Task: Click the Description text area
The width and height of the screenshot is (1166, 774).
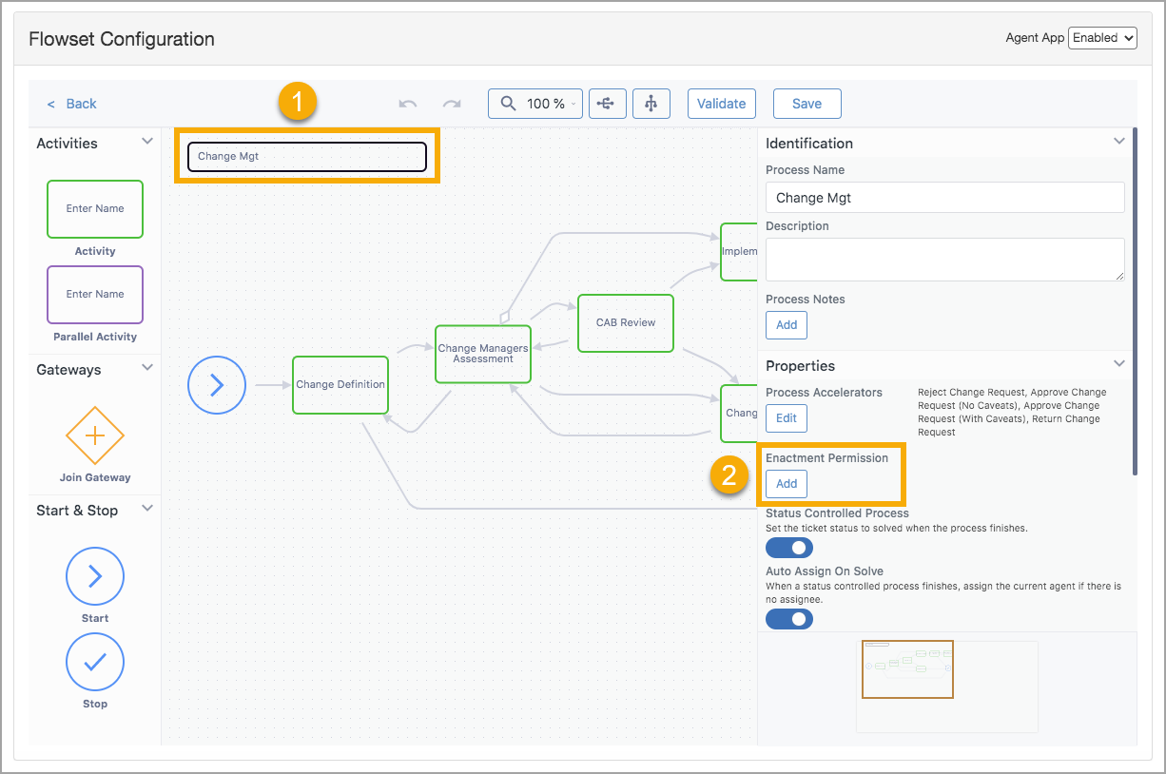Action: click(x=945, y=260)
